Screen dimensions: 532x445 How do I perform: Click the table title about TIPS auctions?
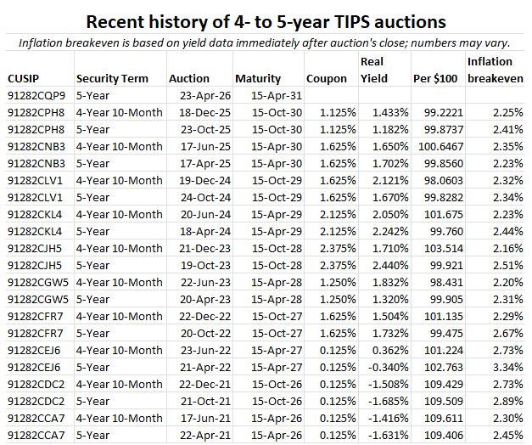pos(266,20)
